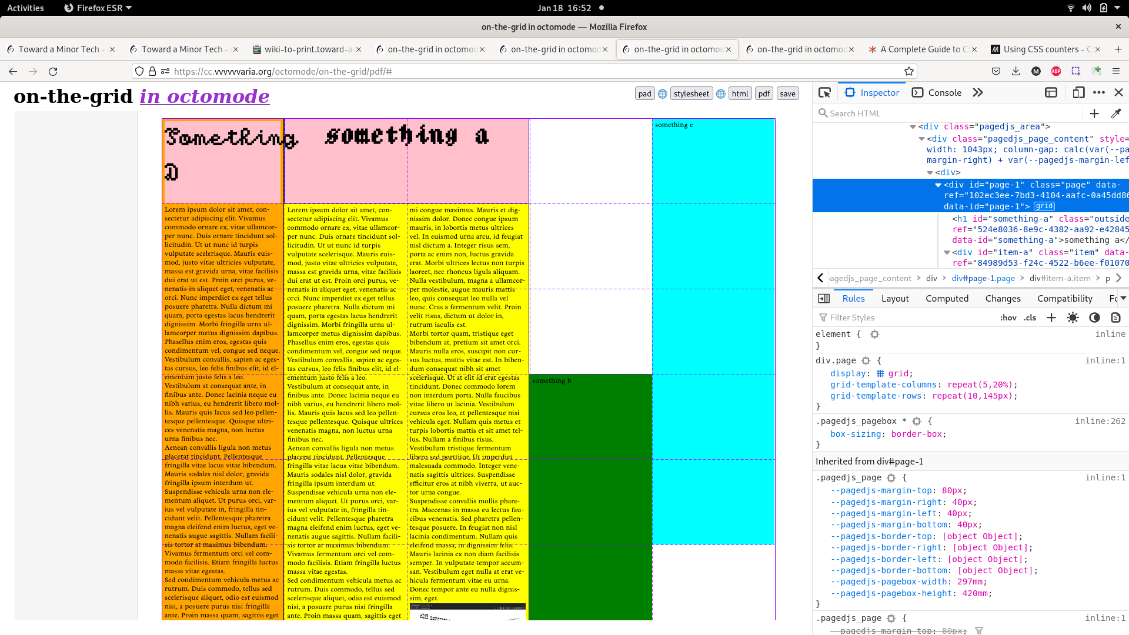
Task: Click the eyedropper color picker icon
Action: (1115, 113)
